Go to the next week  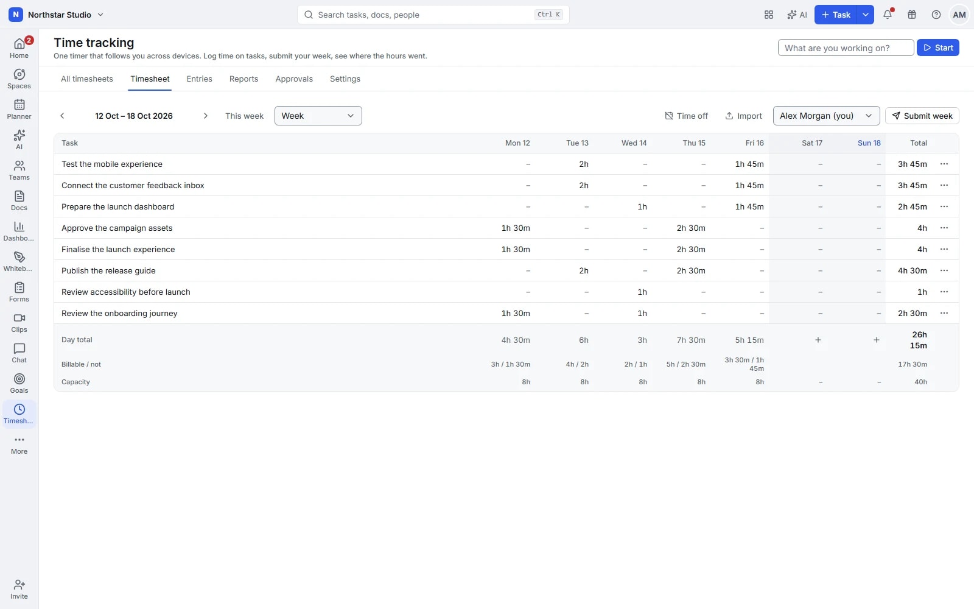(206, 116)
